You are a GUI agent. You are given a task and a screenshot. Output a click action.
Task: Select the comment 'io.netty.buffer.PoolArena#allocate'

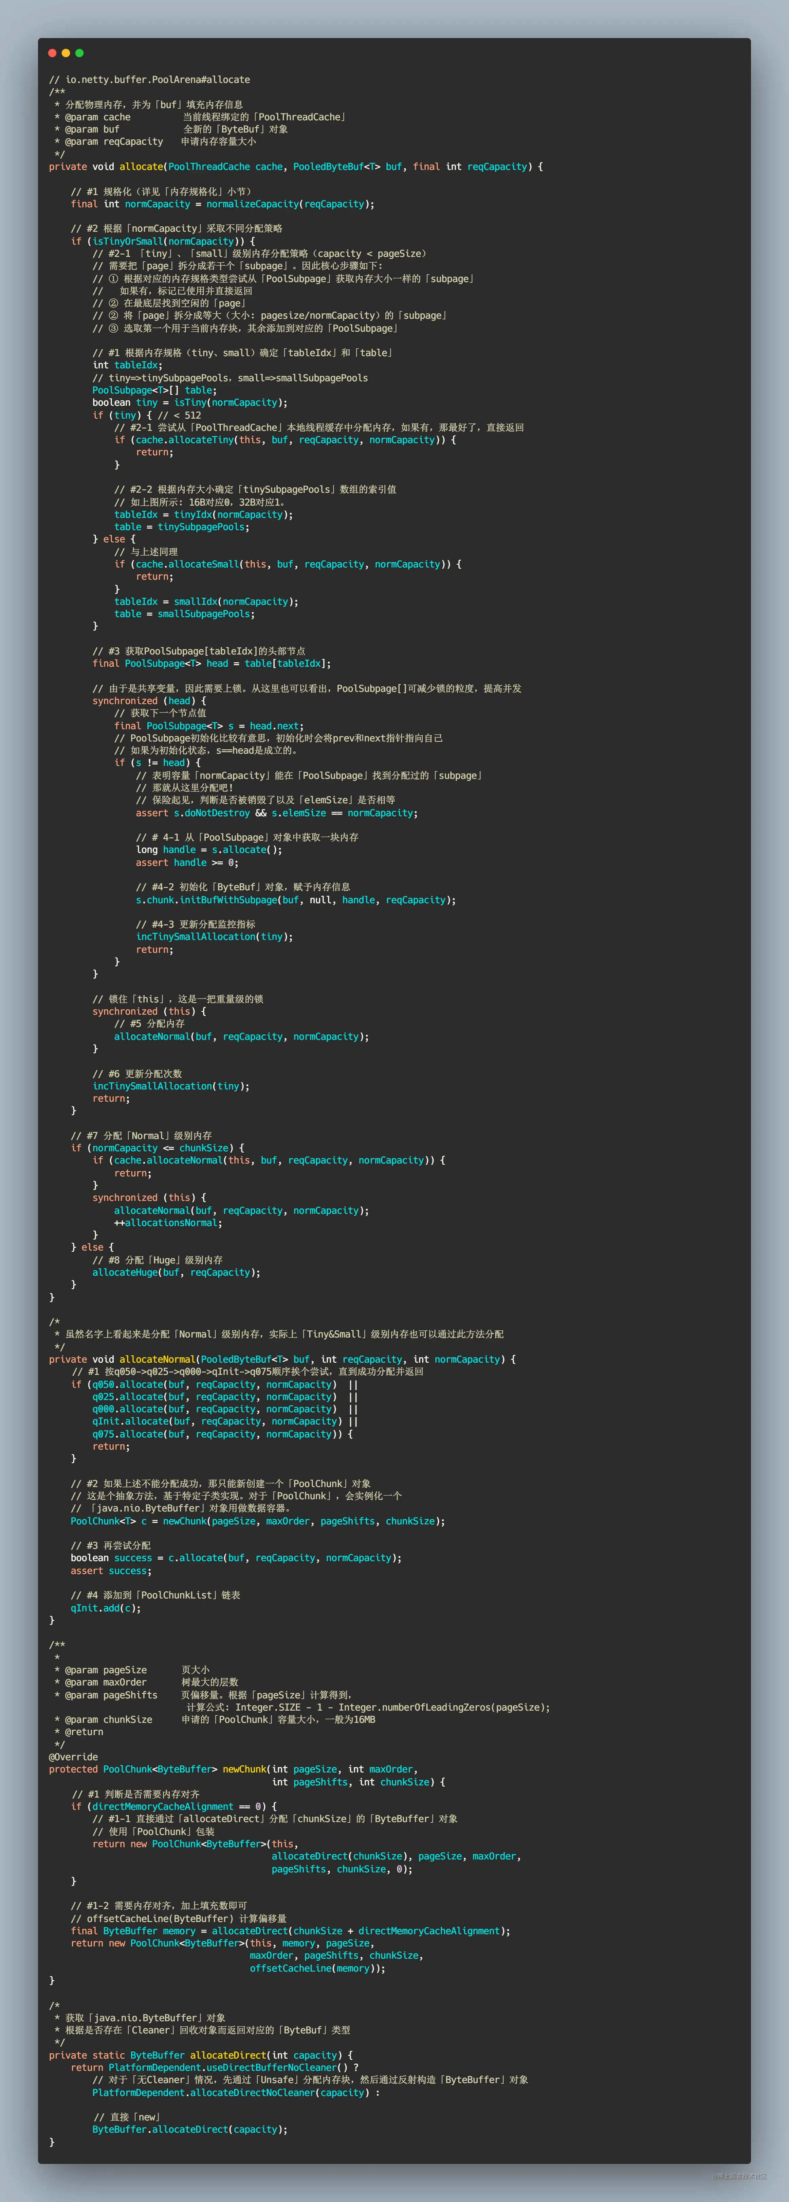click(149, 80)
